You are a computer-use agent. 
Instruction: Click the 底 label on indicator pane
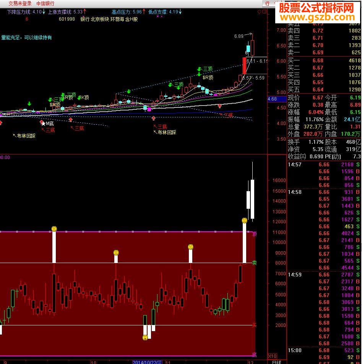(255, 355)
